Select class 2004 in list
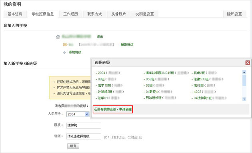Viewport: 252px width, 153px height. (x=102, y=73)
